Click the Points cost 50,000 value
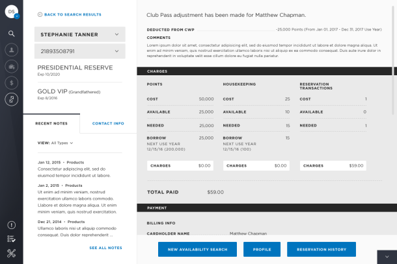The height and width of the screenshot is (264, 397). (x=206, y=99)
